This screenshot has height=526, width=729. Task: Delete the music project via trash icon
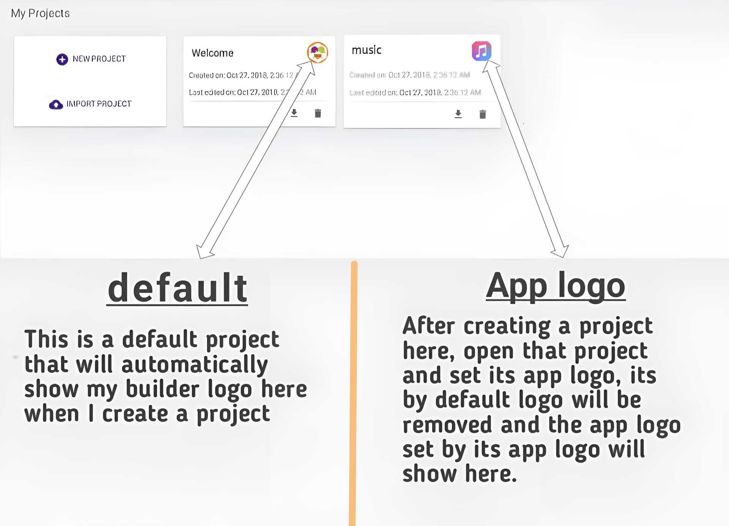[483, 114]
